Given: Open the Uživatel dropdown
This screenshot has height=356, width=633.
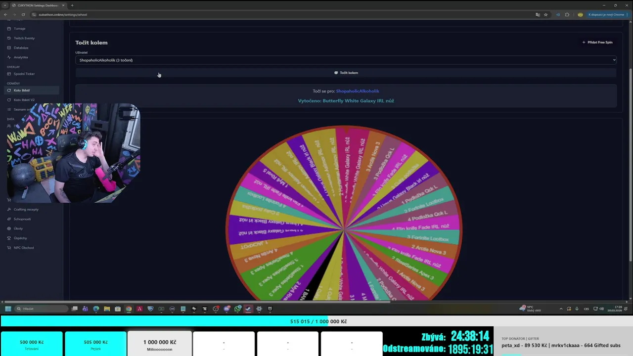Looking at the screenshot, I should tap(346, 60).
